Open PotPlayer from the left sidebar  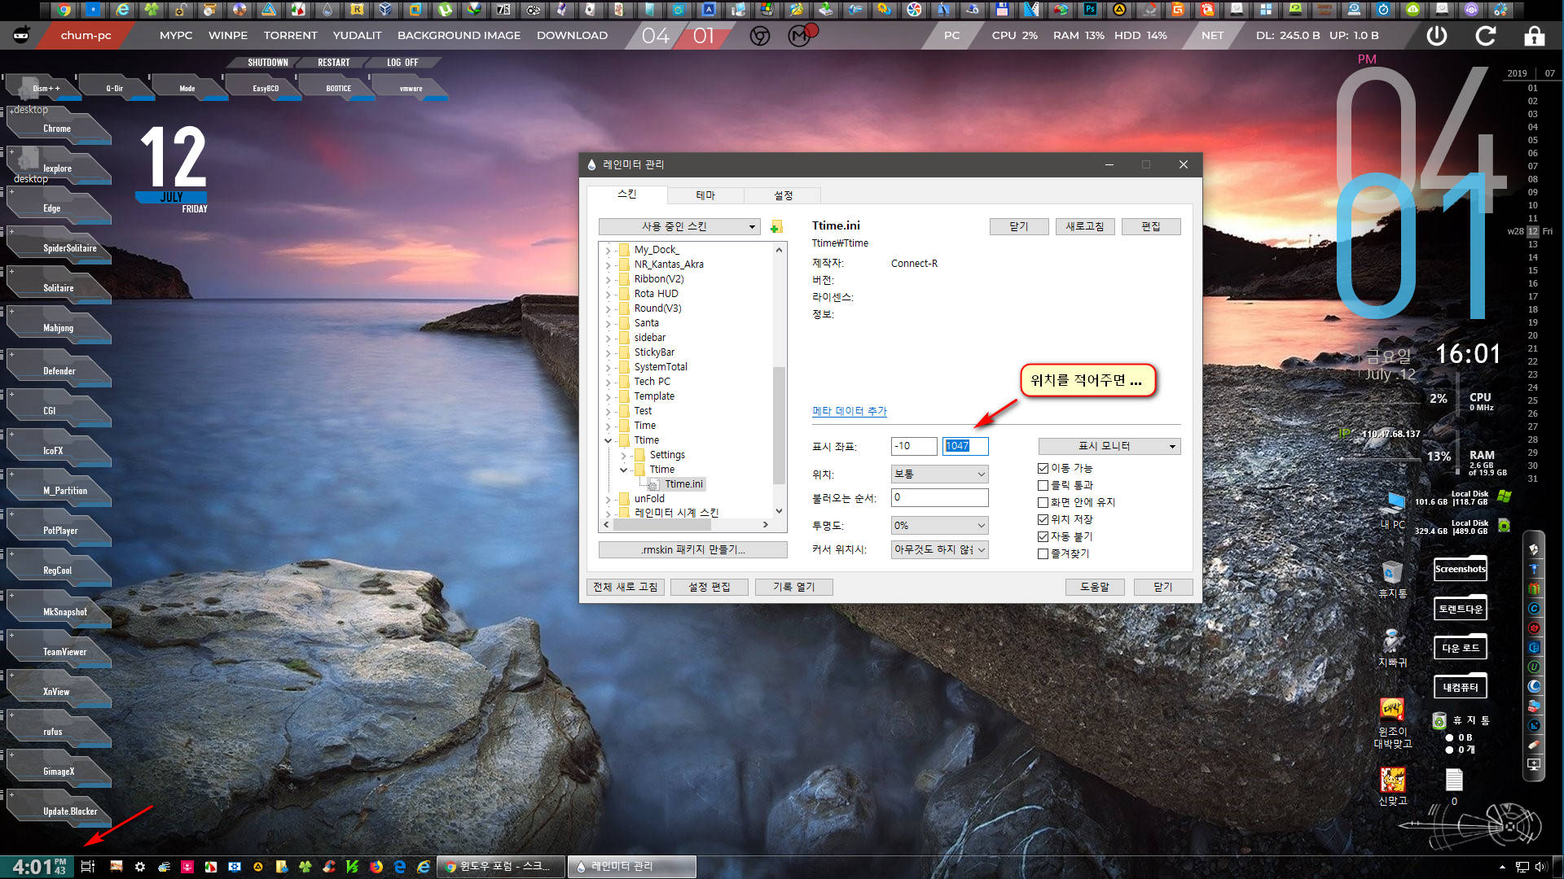tap(60, 531)
